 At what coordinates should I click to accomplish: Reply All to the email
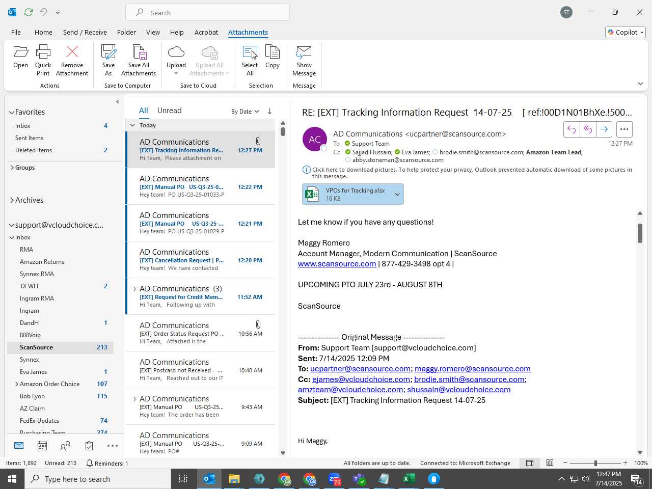tap(588, 129)
